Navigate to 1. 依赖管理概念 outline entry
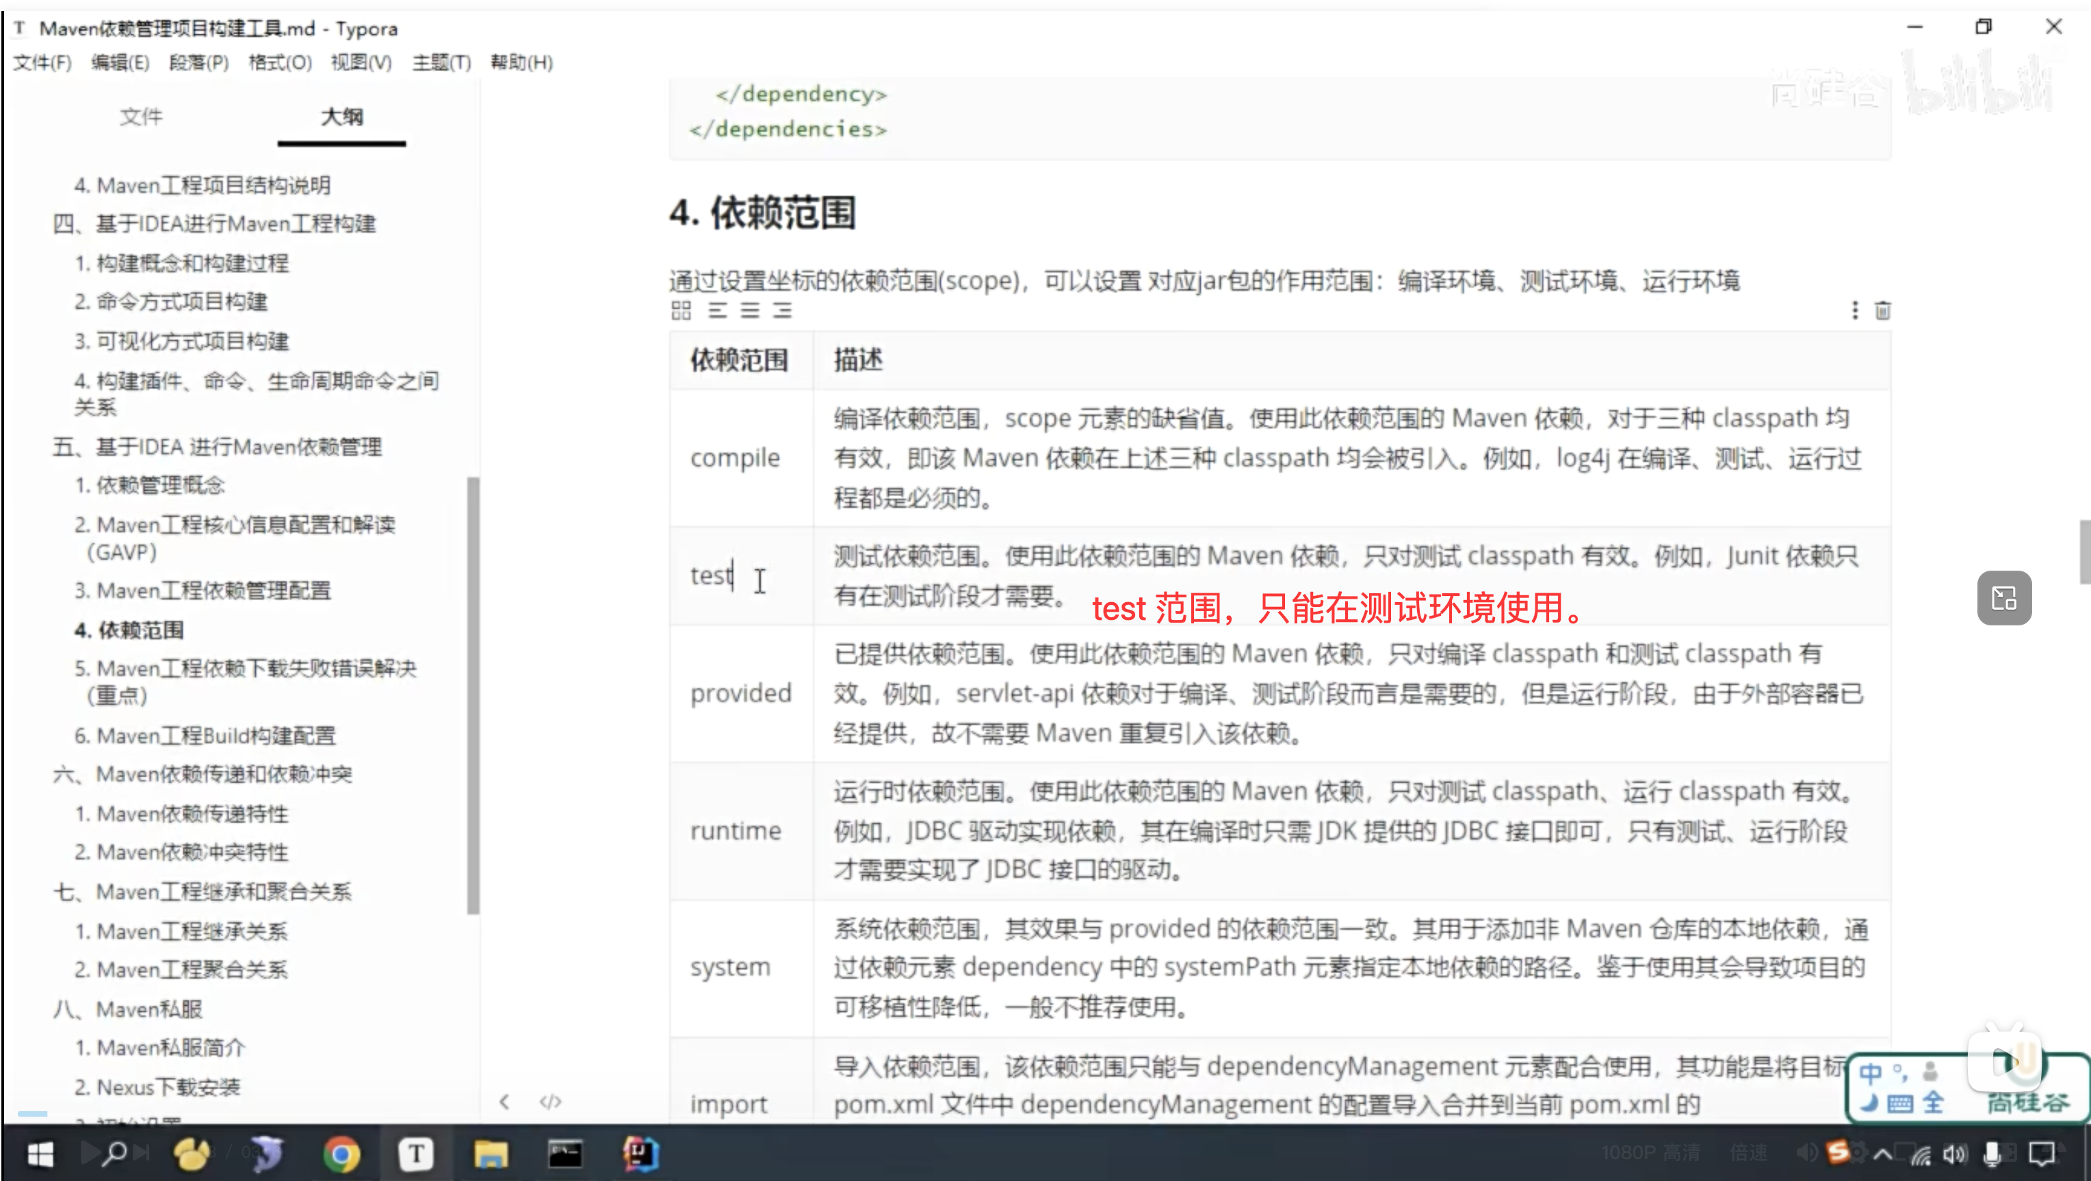The width and height of the screenshot is (2091, 1181). pos(149,485)
